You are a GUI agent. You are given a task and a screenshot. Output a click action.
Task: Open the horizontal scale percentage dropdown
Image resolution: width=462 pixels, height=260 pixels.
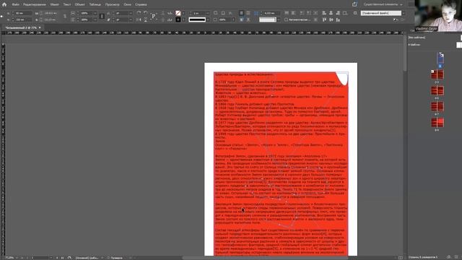(95, 13)
